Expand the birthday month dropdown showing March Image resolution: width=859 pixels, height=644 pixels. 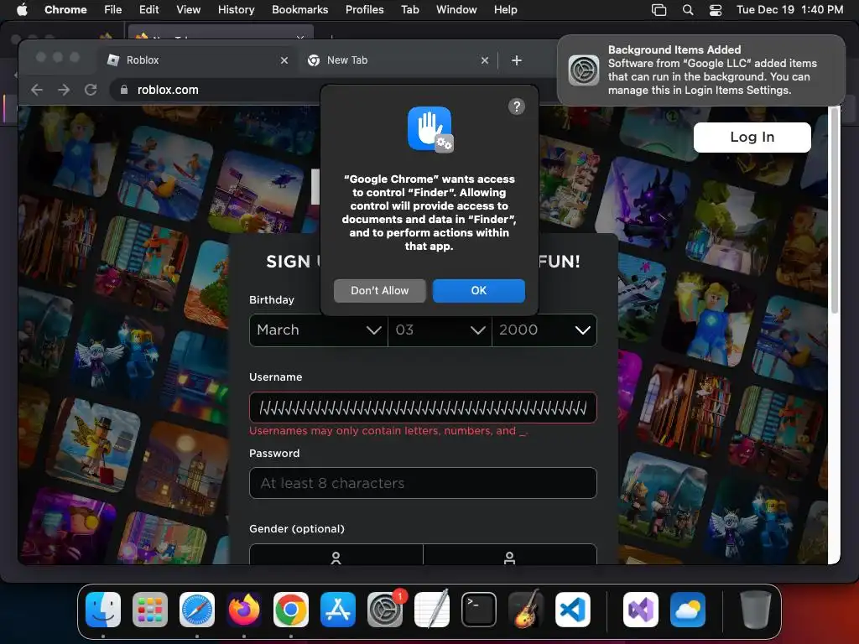tap(318, 330)
